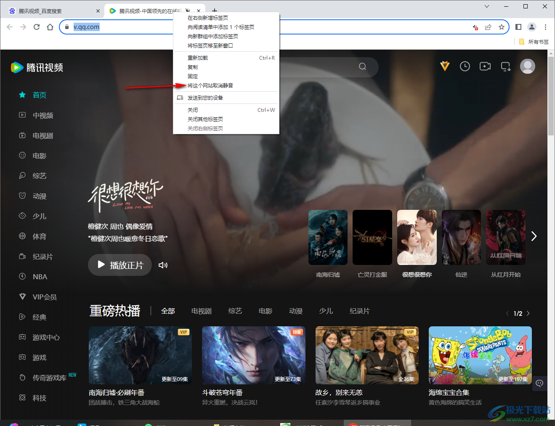Screen dimensions: 555x426
Task: Open the browser side panel icon
Action: 518,27
